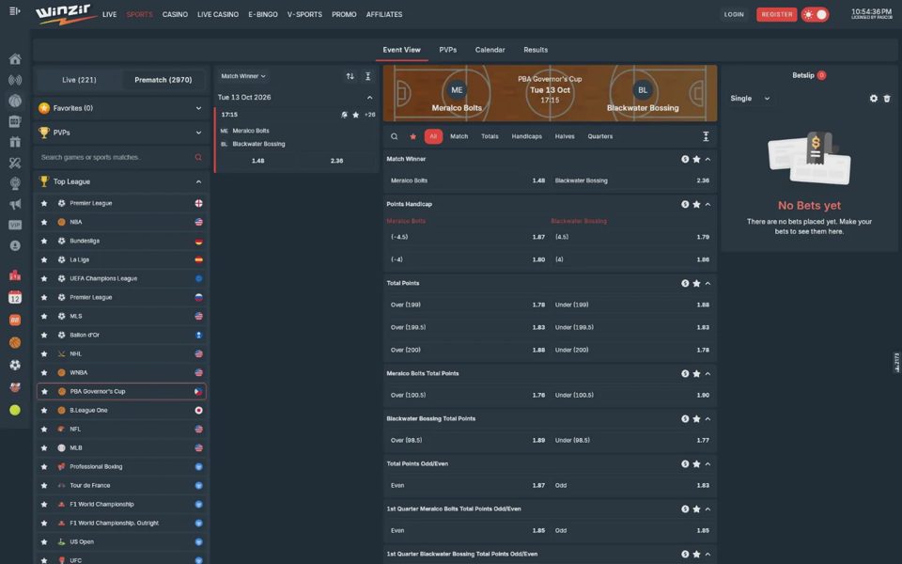Bet on Blackwater Bossing at 2.36 in Match Winner
This screenshot has height=564, width=902.
tap(631, 180)
